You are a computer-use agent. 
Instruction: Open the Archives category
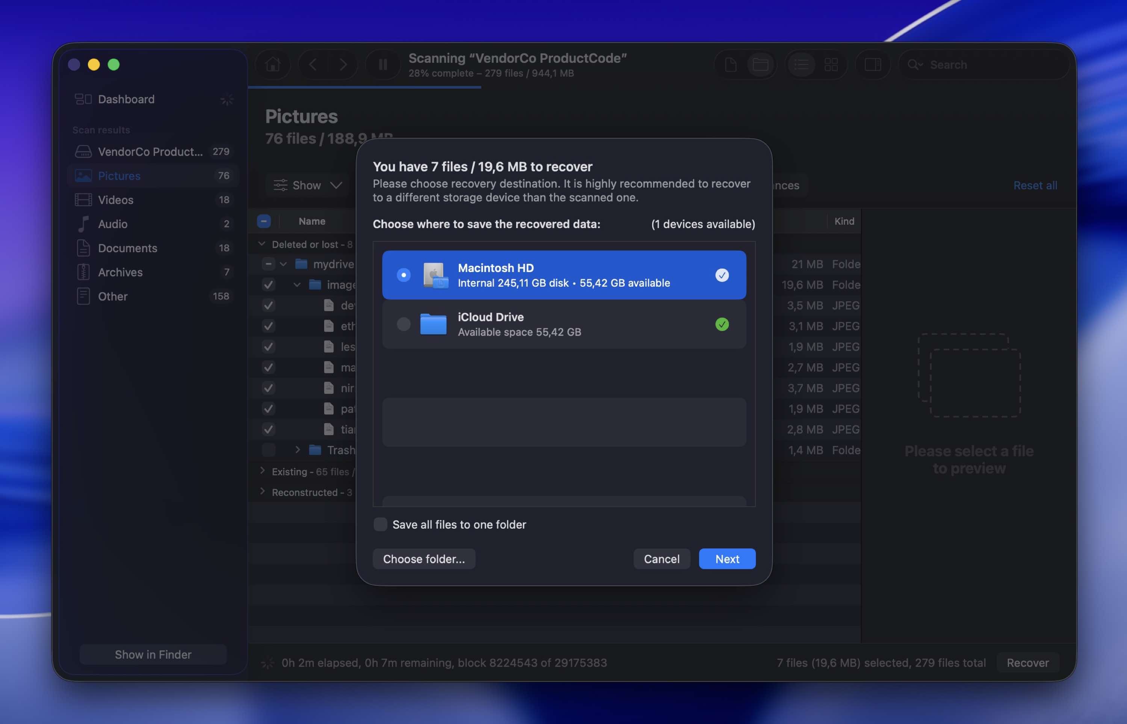[154, 272]
